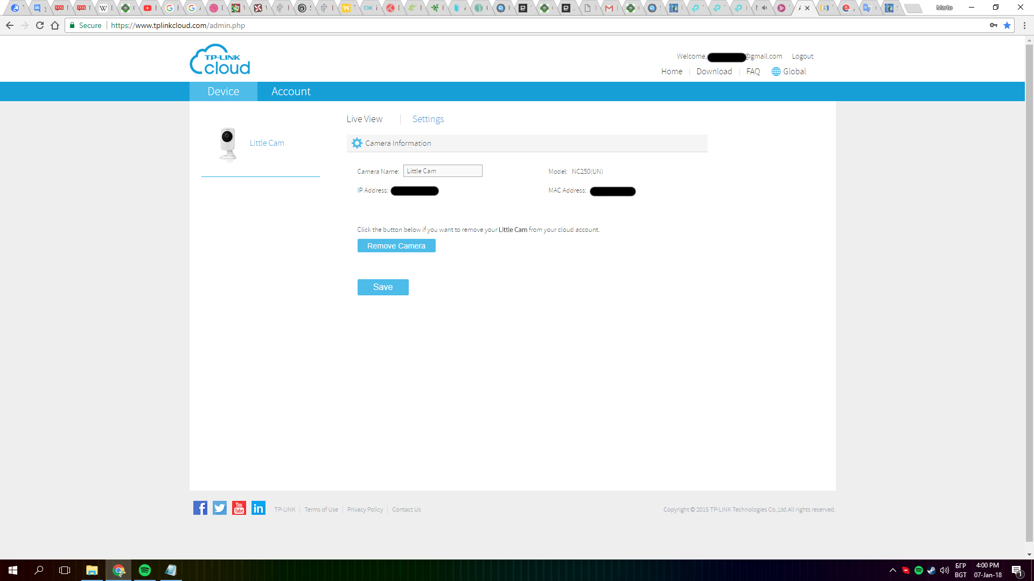Bookmark page with star icon

[1007, 25]
